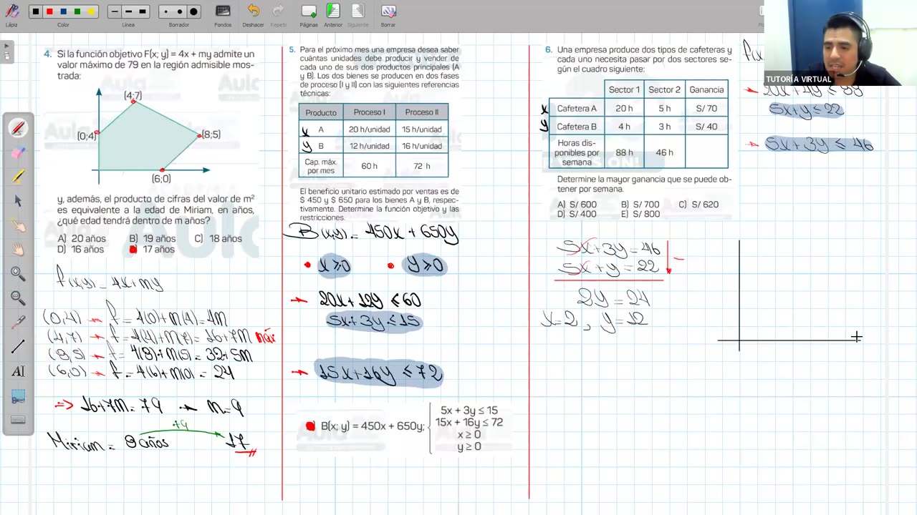
Task: Click answer option D) 16 años
Action: pos(81,250)
